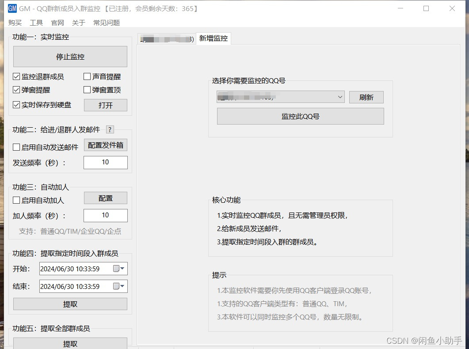Click the 监控此QQ号 button
The image size is (469, 349).
[300, 116]
